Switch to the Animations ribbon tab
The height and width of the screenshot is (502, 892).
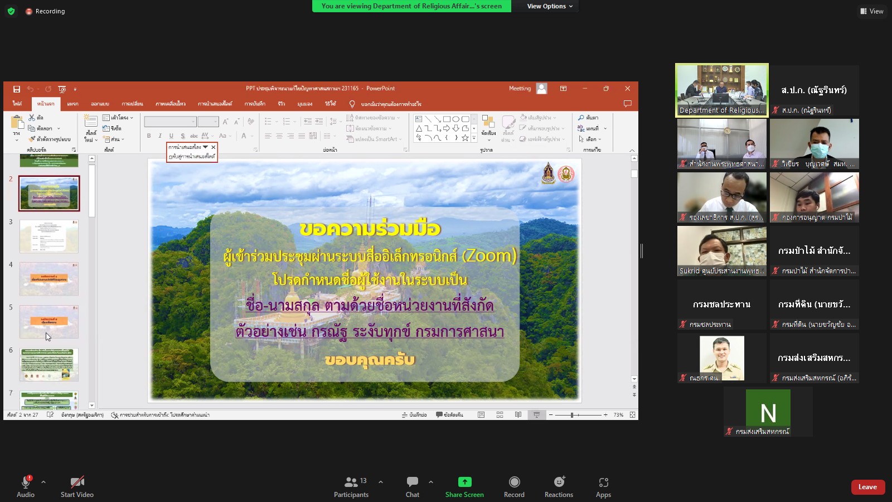(171, 104)
